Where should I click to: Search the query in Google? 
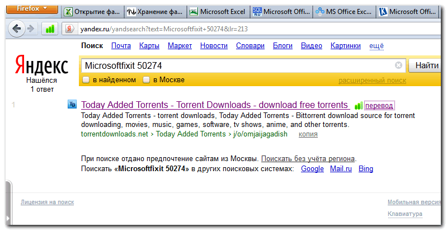pyautogui.click(x=312, y=168)
